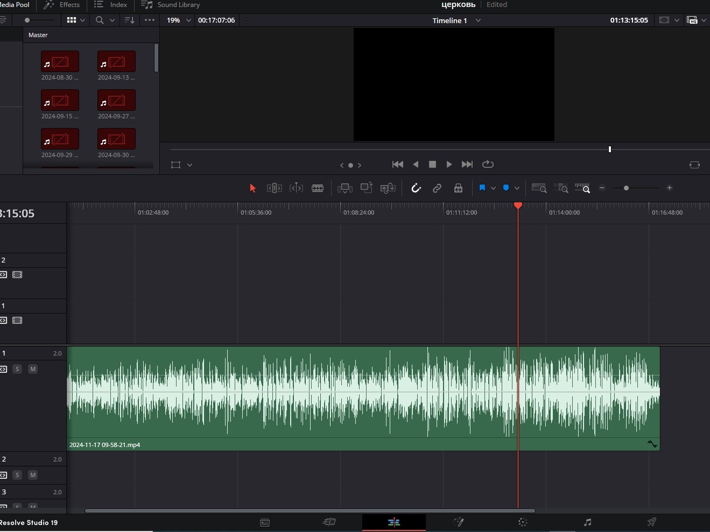Select the 2024-08-30 clip thumbnail
Image resolution: width=710 pixels, height=532 pixels.
[60, 61]
